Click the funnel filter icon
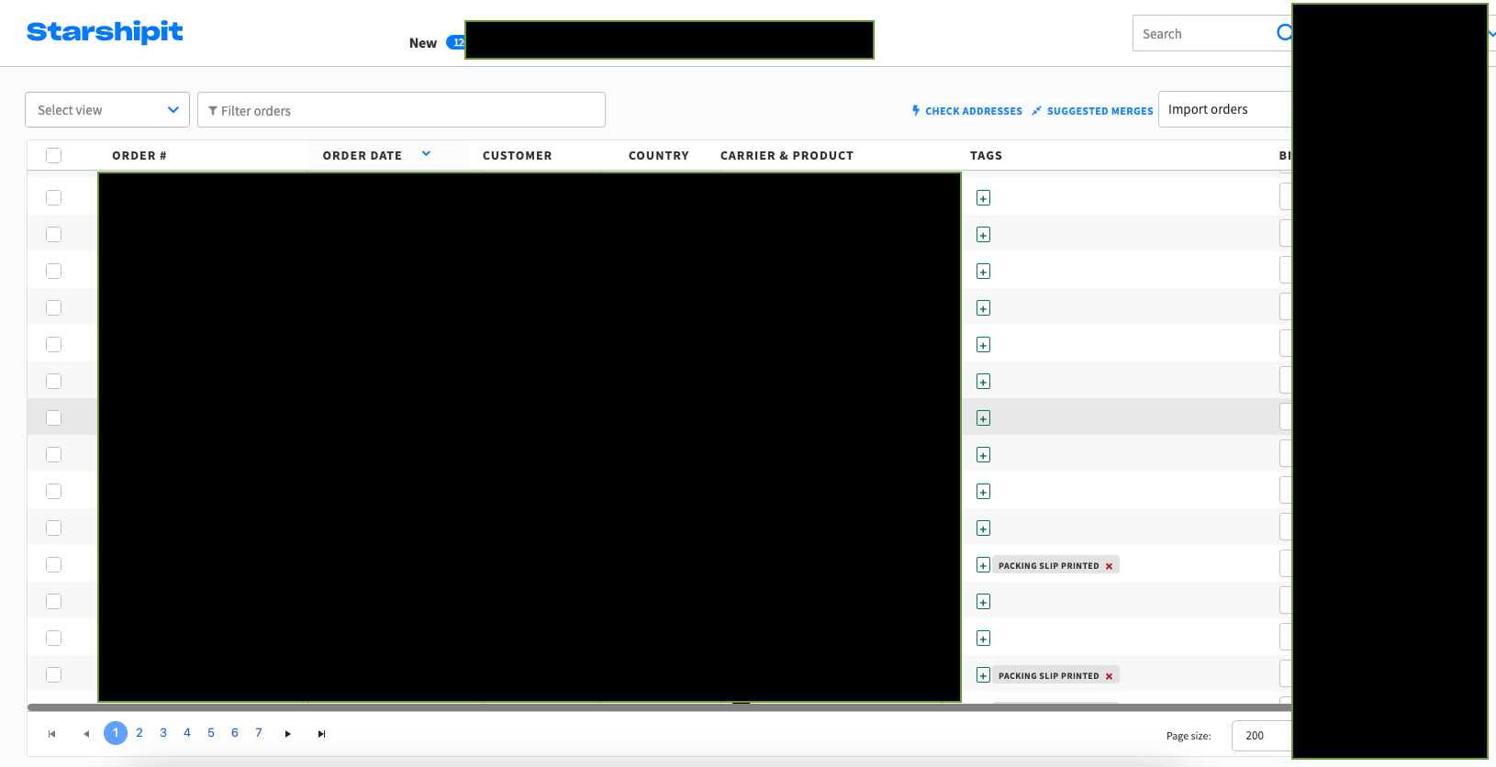 pyautogui.click(x=213, y=111)
